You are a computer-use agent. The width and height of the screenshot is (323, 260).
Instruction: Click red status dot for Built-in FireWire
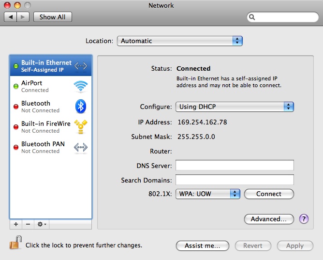pyautogui.click(x=16, y=127)
